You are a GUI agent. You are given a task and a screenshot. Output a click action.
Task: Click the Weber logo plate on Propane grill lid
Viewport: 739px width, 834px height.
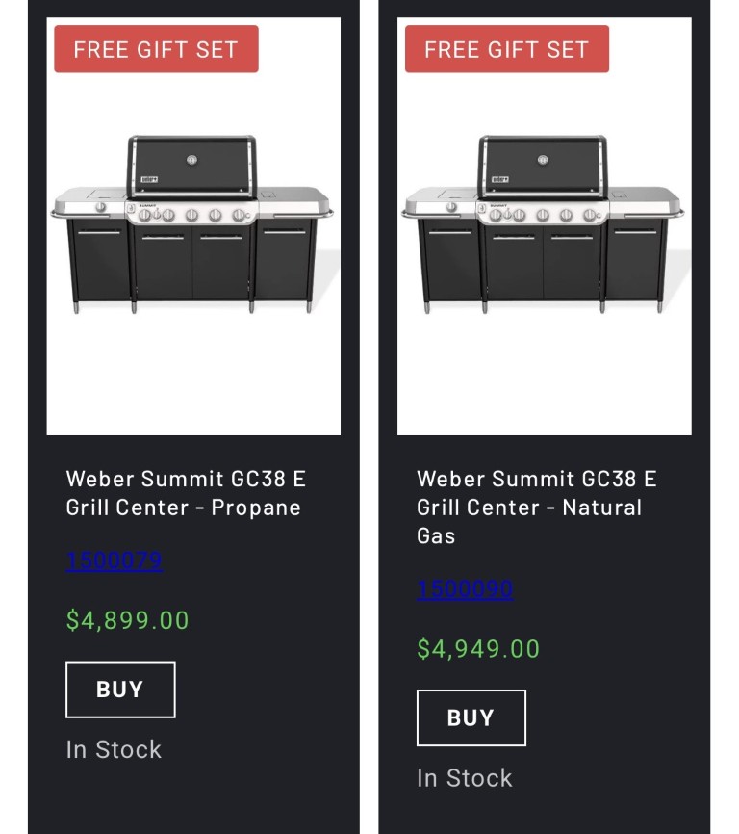(149, 179)
